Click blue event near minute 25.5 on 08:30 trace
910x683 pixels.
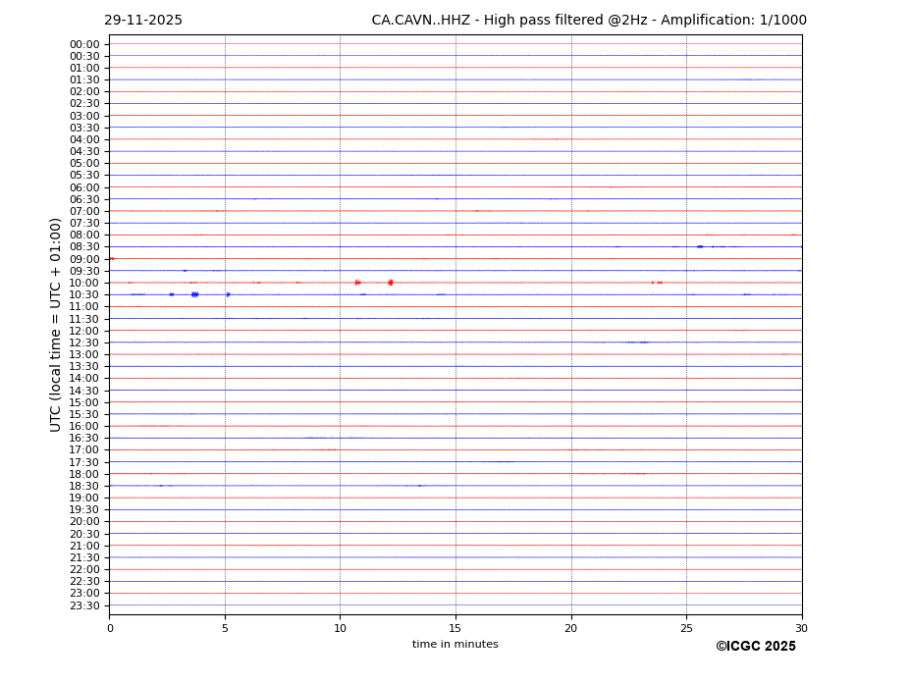699,246
